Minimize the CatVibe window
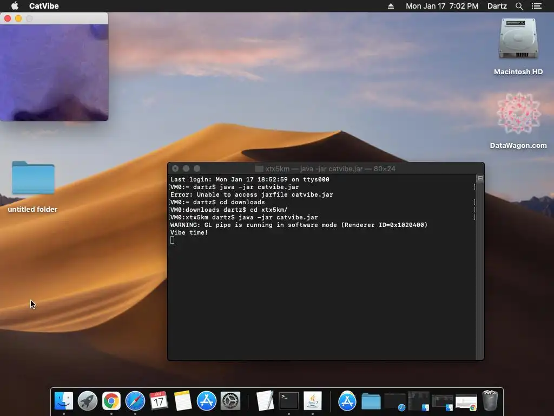This screenshot has width=554, height=416. [x=18, y=18]
